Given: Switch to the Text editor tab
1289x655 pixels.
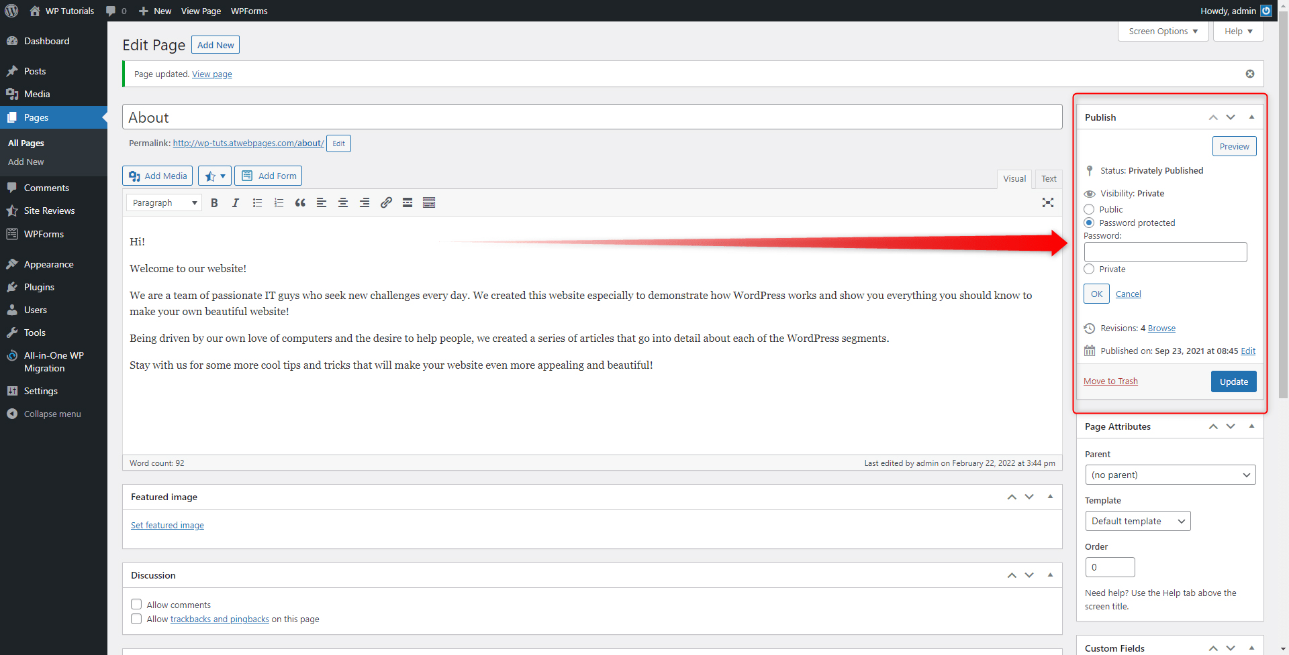Looking at the screenshot, I should (1049, 178).
